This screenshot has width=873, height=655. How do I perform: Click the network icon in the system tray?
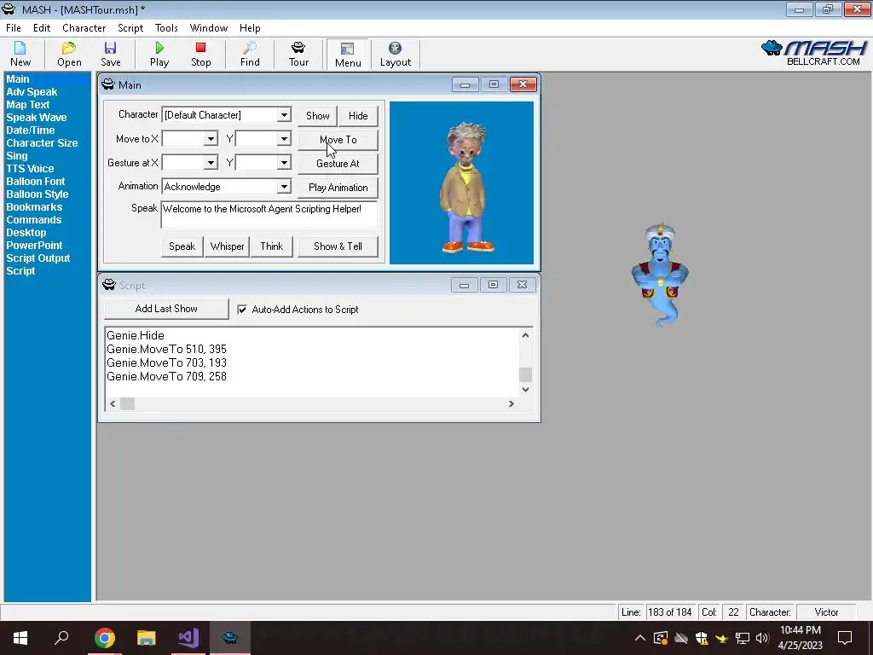click(743, 638)
